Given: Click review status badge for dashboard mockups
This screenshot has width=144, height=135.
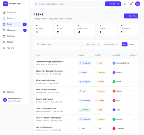Looking at the screenshot, I should point(83,72).
